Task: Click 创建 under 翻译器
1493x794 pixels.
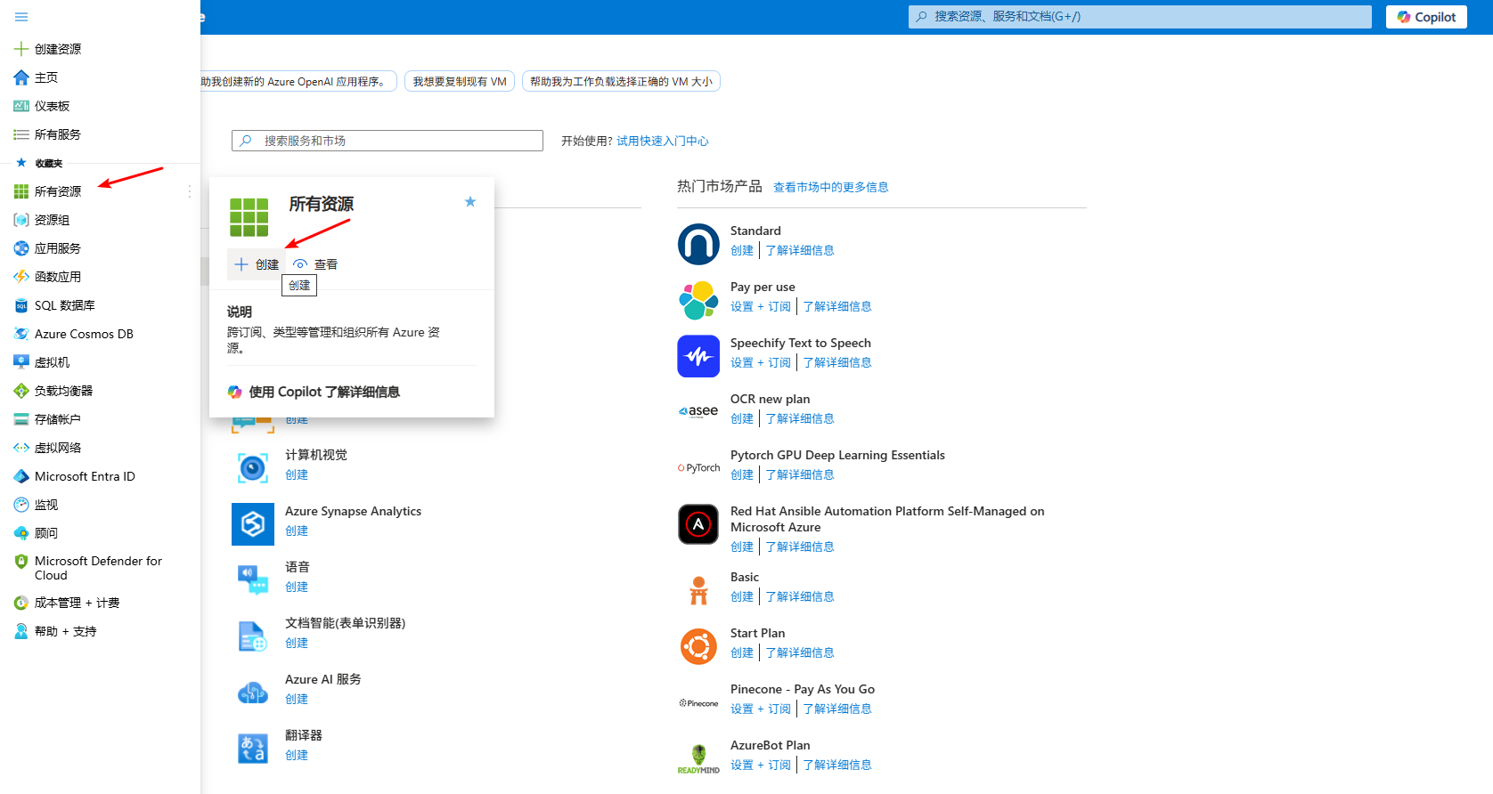Action: pyautogui.click(x=297, y=755)
